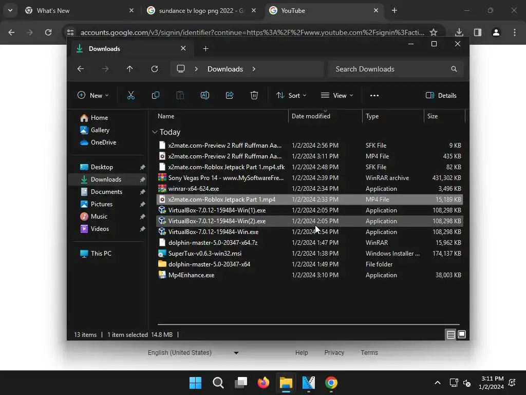Click the Rename icon in Explorer toolbar

click(204, 95)
